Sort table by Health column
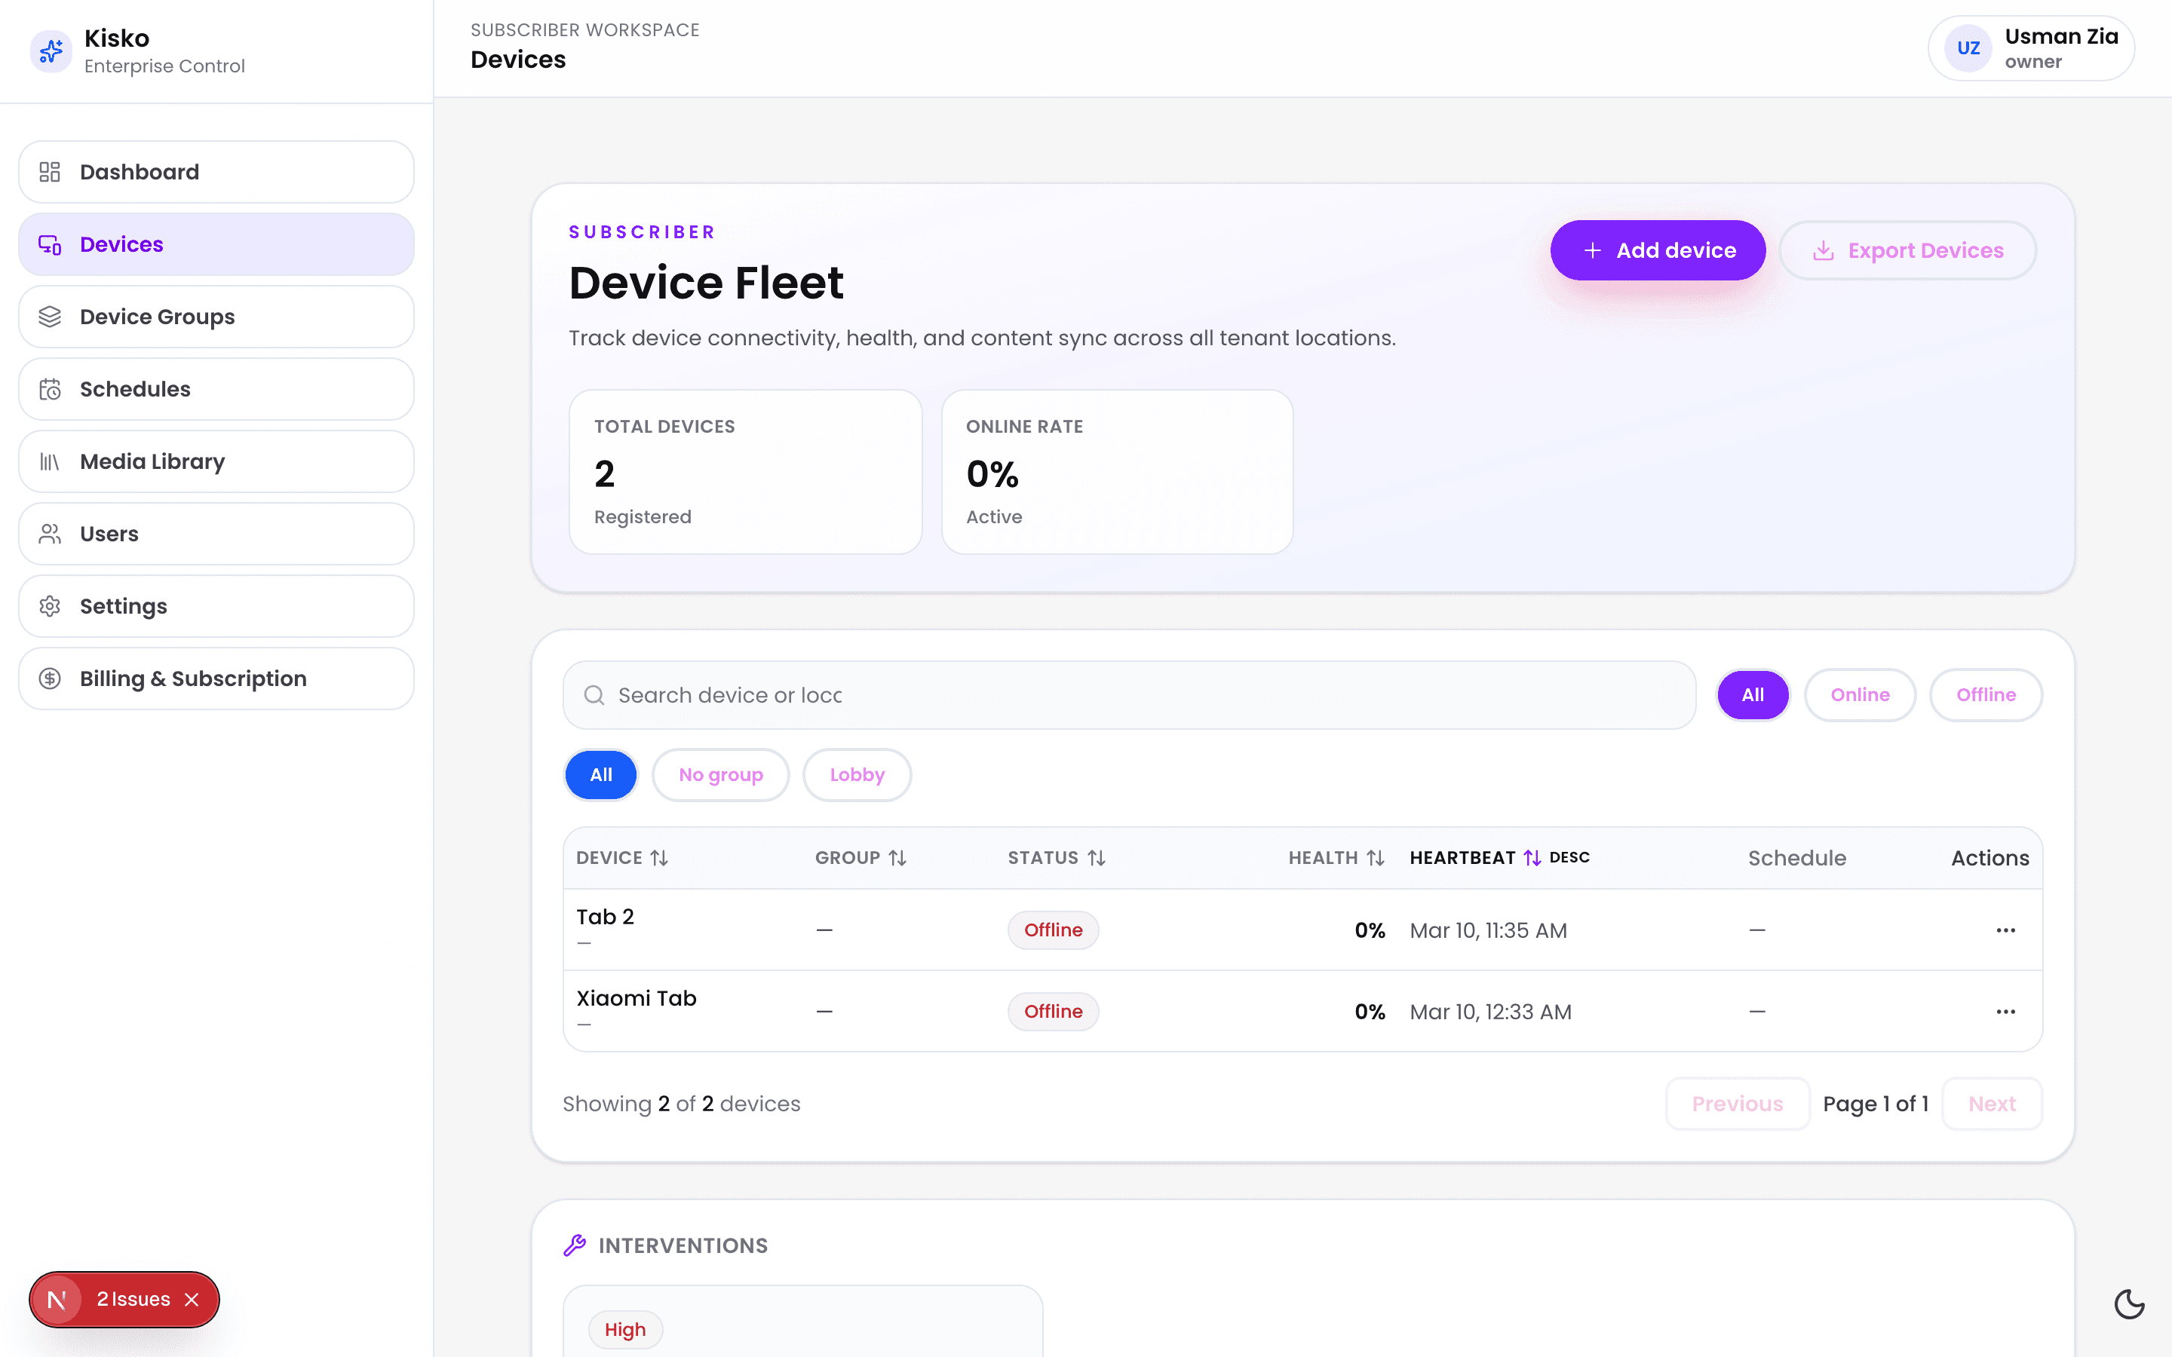 (x=1336, y=858)
